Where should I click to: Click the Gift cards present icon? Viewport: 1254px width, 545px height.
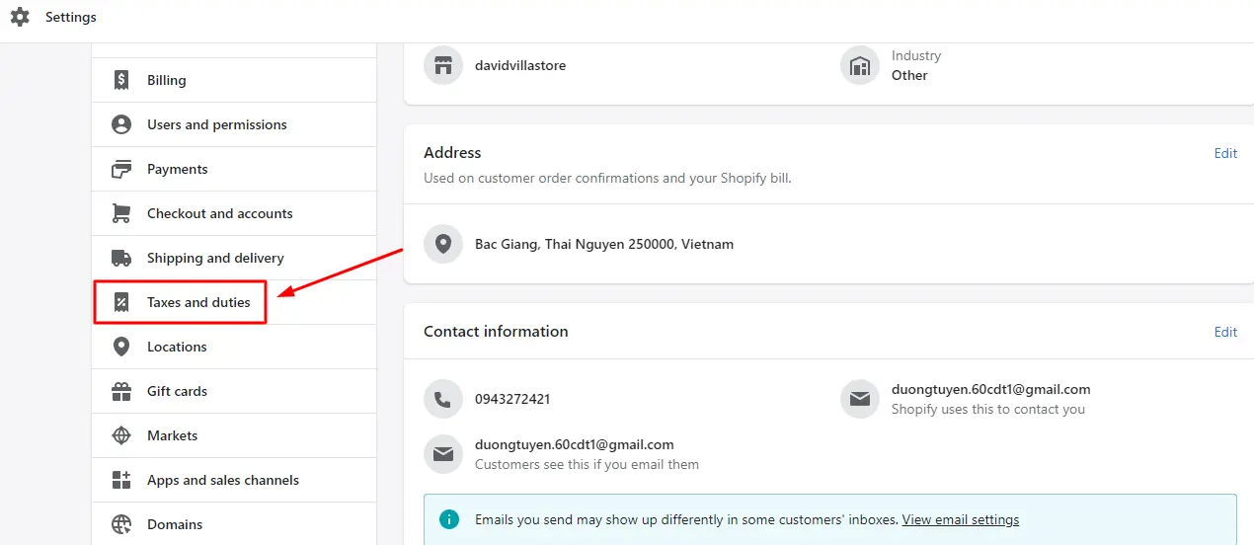(x=121, y=391)
